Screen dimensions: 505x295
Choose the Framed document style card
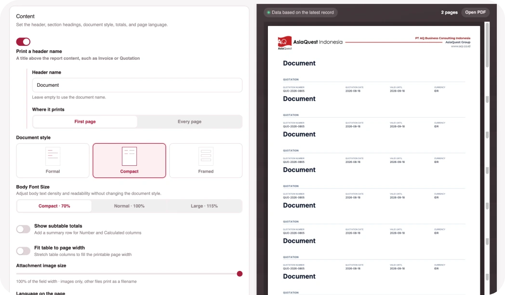(206, 161)
